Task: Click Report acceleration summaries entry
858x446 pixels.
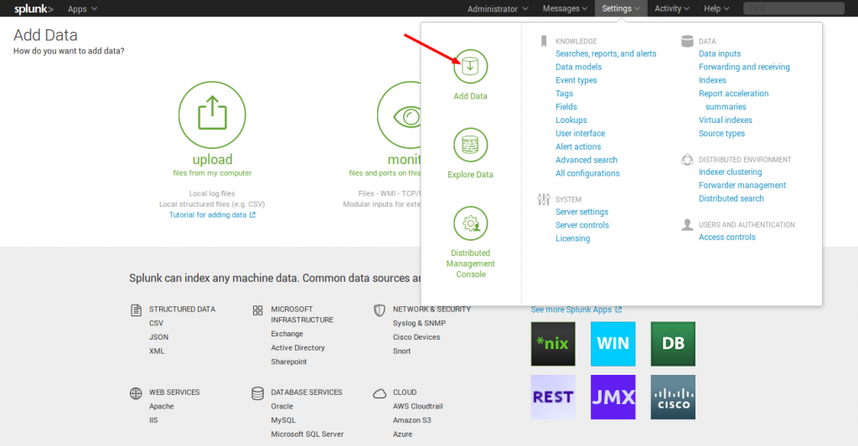Action: pyautogui.click(x=734, y=100)
